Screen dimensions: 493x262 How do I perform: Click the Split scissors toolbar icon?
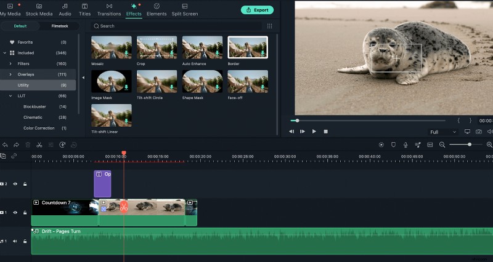point(39,145)
